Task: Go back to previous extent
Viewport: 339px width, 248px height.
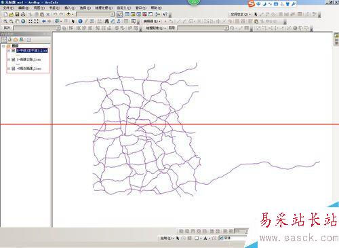Action: (43, 21)
